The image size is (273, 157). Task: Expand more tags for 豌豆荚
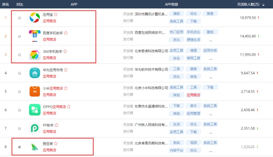211,151
